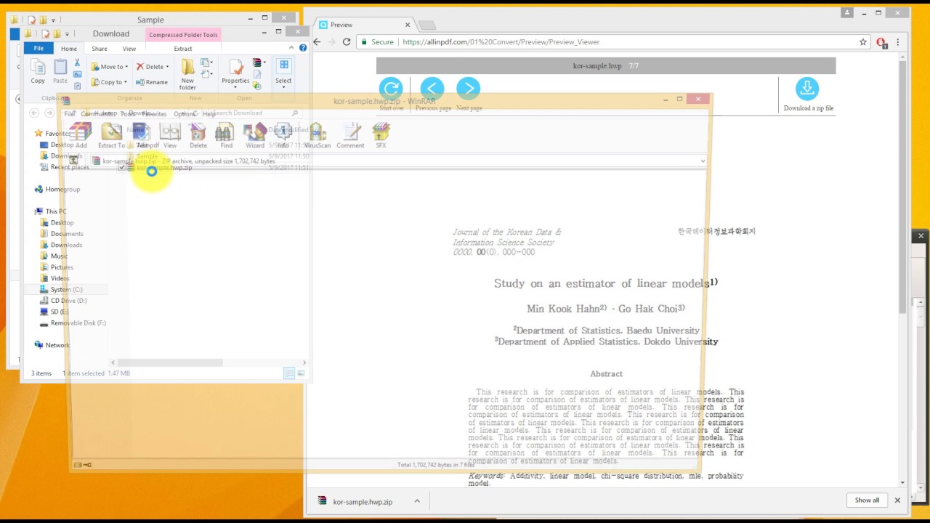Select Documents under This PC

[x=67, y=234]
